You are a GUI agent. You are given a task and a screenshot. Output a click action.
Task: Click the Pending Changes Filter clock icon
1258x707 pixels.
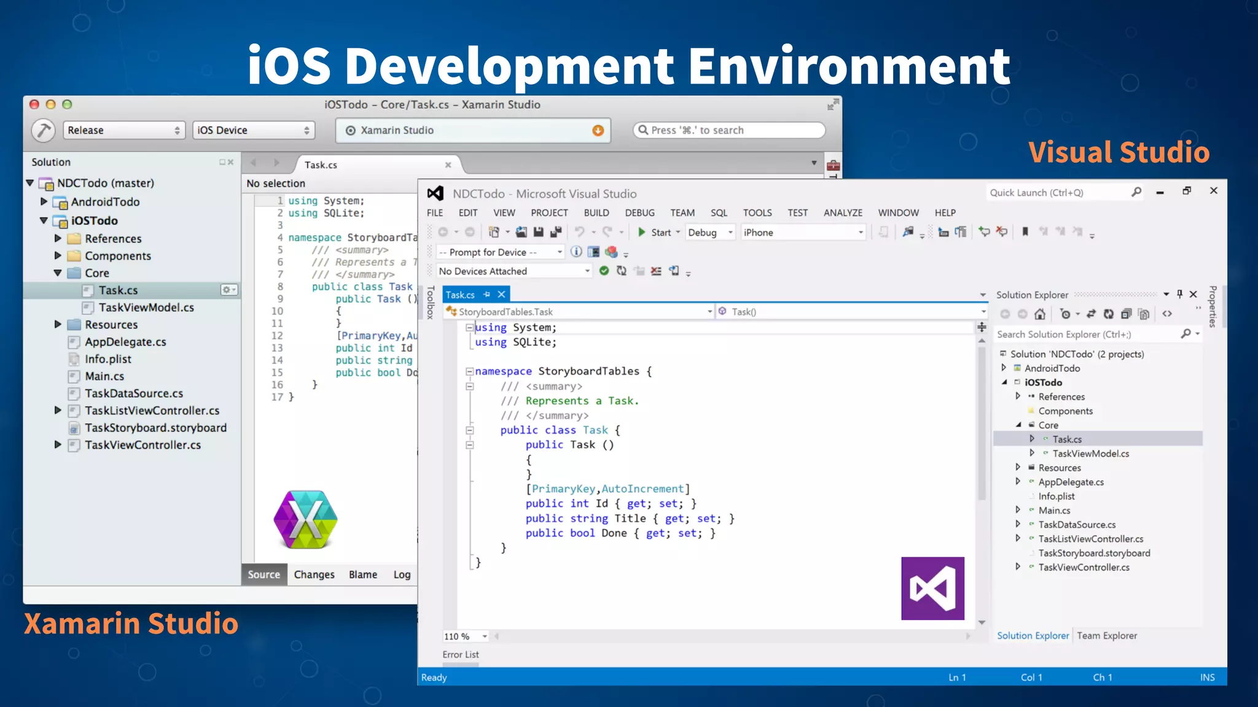tap(1065, 314)
